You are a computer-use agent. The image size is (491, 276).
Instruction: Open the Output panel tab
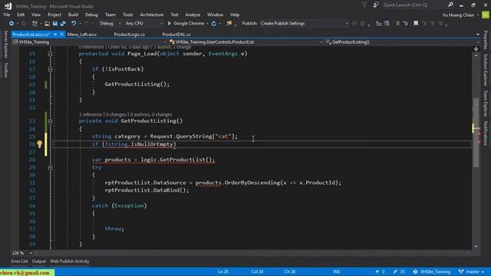[39, 261]
